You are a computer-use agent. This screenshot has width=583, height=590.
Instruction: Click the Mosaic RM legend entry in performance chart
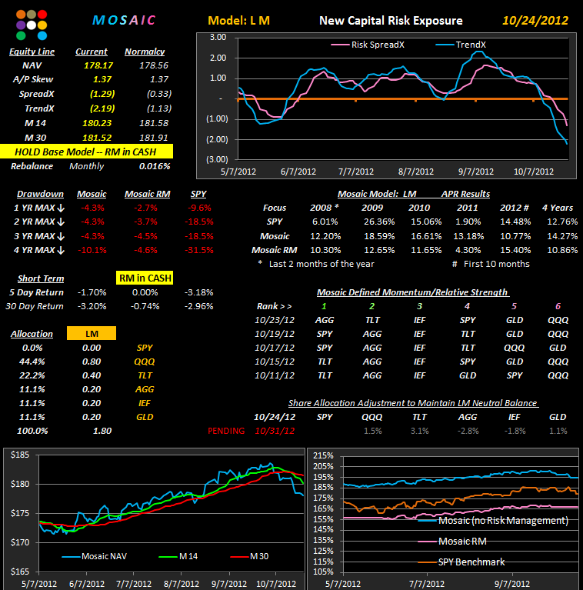click(452, 542)
